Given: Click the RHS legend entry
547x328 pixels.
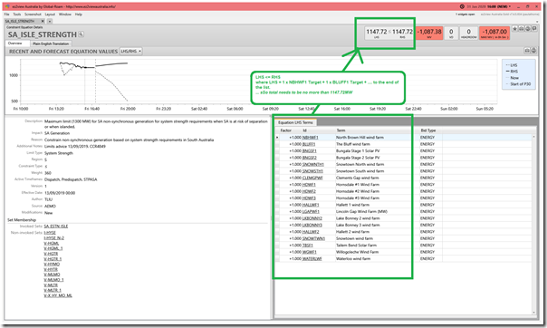Looking at the screenshot, I should click(x=512, y=72).
